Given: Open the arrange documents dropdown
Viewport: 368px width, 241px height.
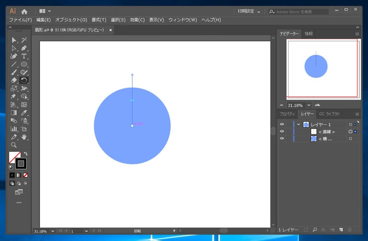Looking at the screenshot, I should [45, 11].
